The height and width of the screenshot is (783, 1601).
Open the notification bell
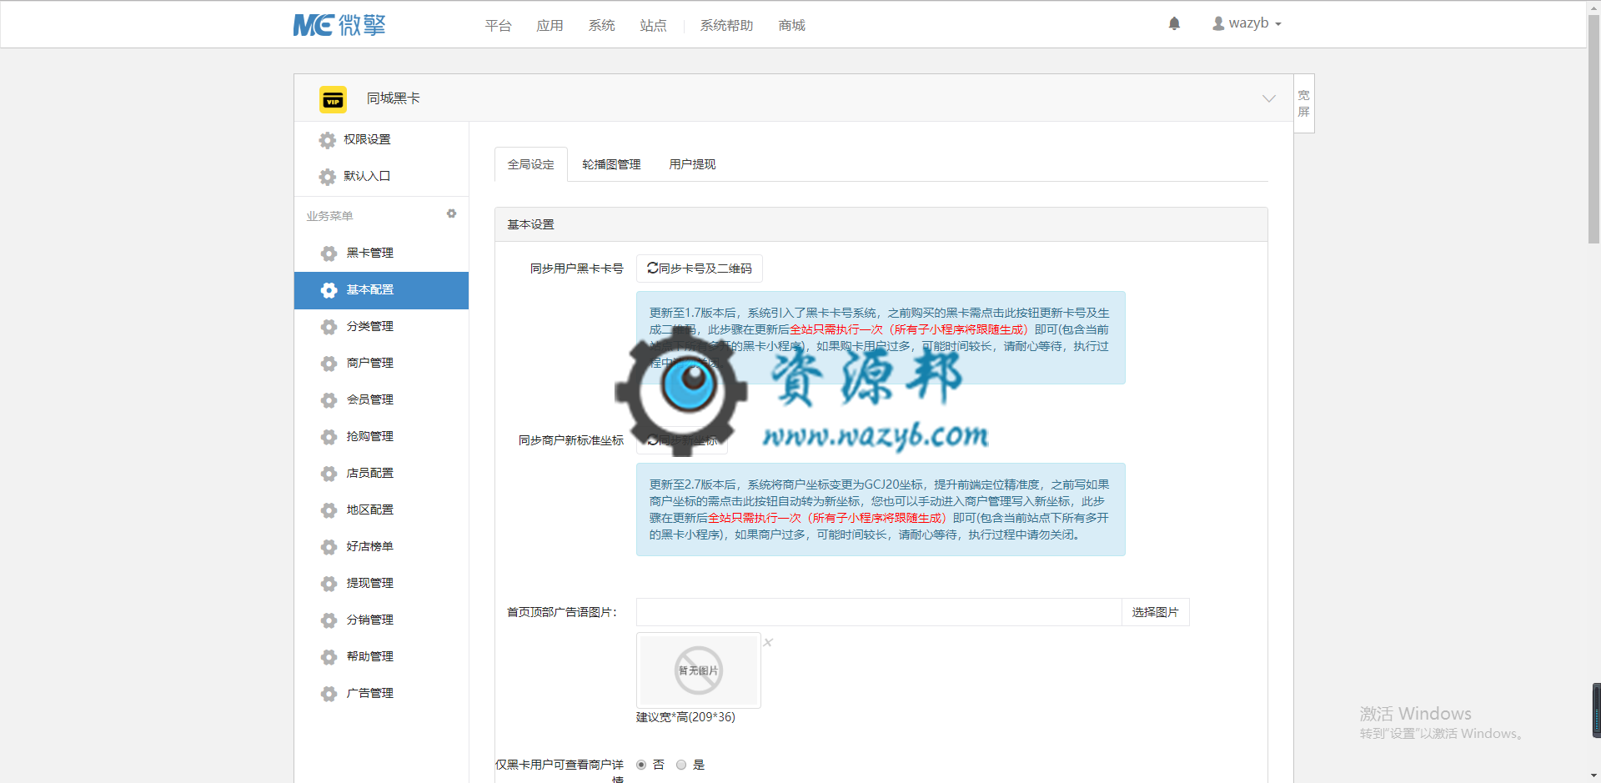[x=1174, y=23]
